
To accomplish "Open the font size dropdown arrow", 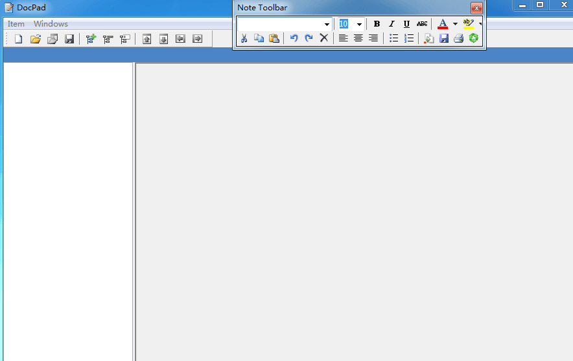I will click(359, 25).
